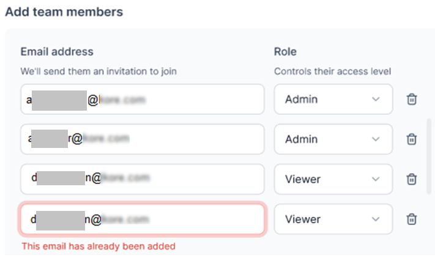
Task: Click the red-highlighted email field with error
Action: tap(184, 219)
